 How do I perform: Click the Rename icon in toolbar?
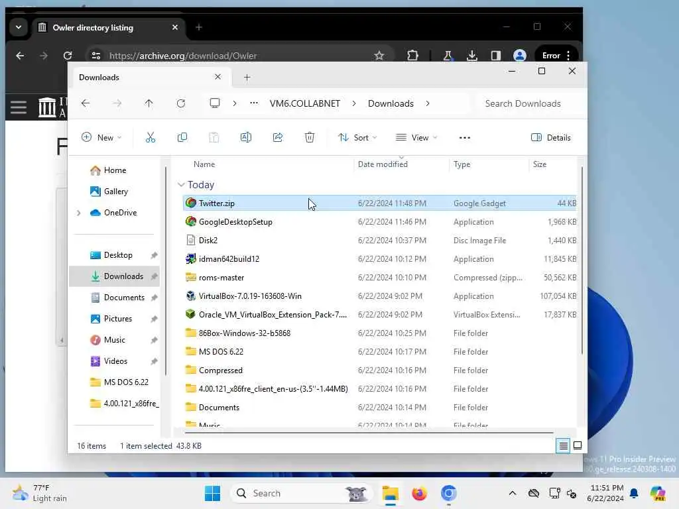tap(245, 138)
